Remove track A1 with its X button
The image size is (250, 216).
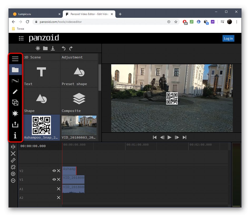59,189
